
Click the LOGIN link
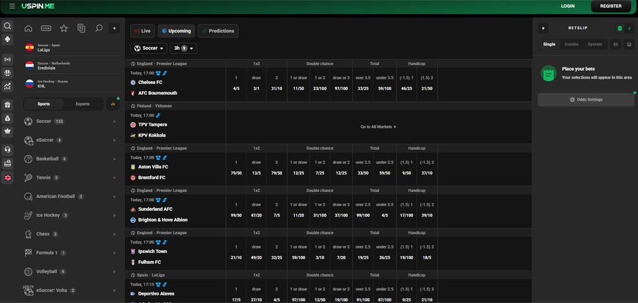pyautogui.click(x=568, y=6)
